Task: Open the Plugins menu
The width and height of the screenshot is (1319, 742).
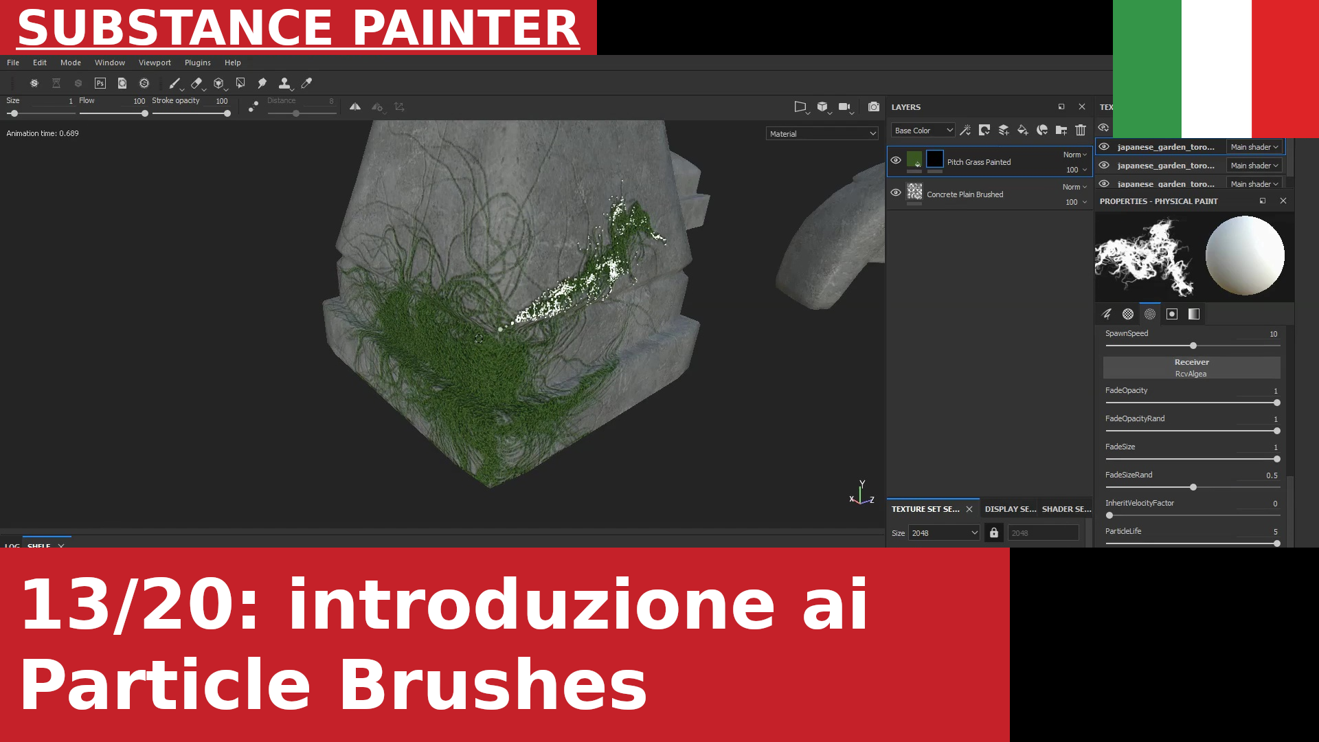Action: click(198, 63)
